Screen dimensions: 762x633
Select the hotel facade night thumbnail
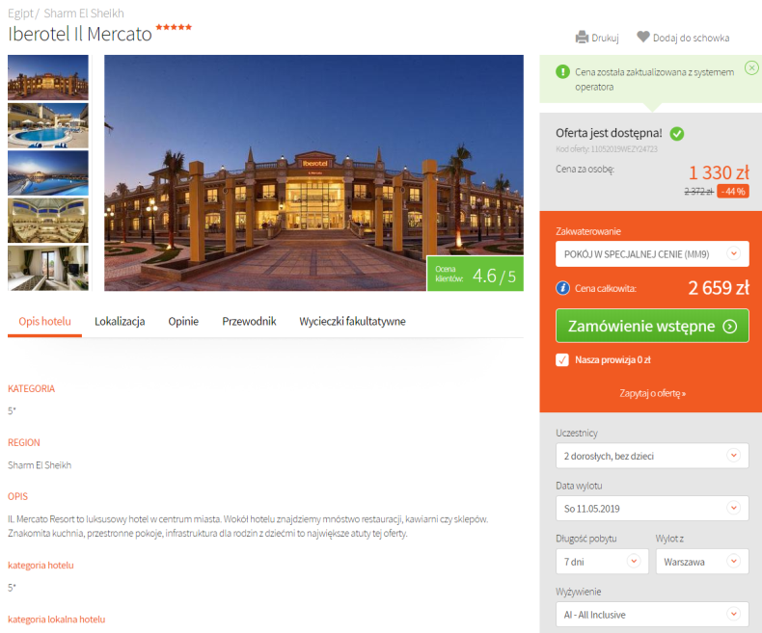coord(48,77)
